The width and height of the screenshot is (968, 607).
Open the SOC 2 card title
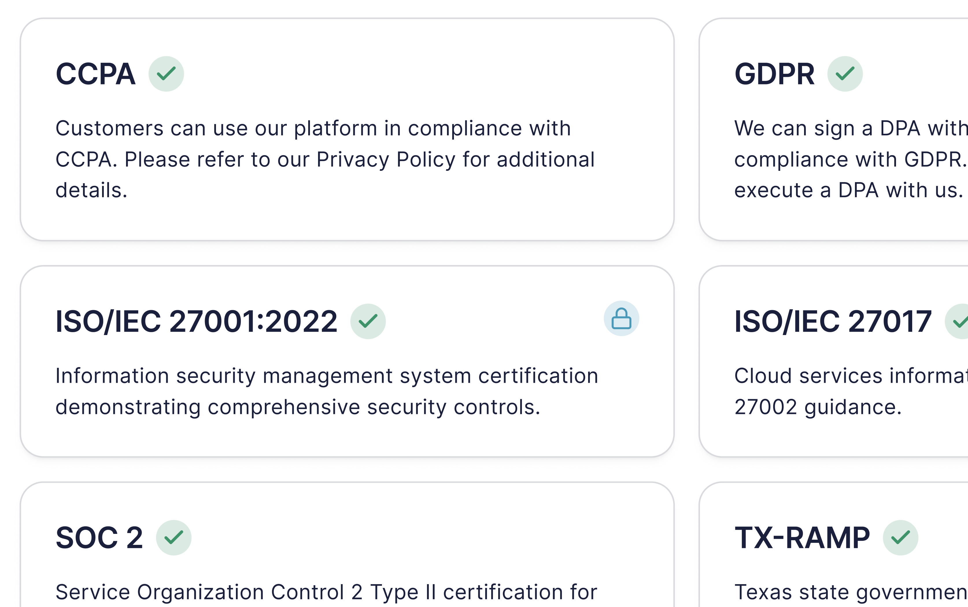tap(99, 538)
